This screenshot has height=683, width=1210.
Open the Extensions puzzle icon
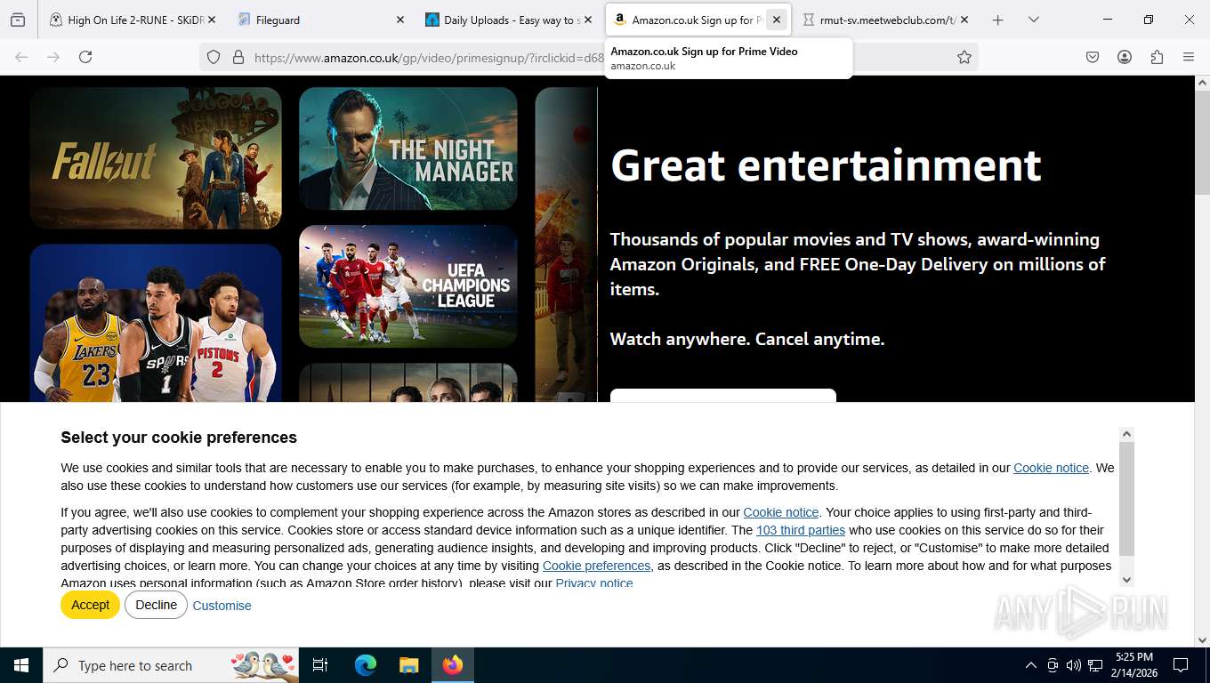point(1157,57)
